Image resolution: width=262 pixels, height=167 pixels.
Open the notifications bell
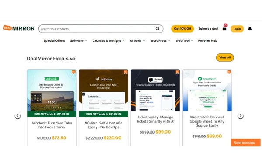pyautogui.click(x=250, y=29)
